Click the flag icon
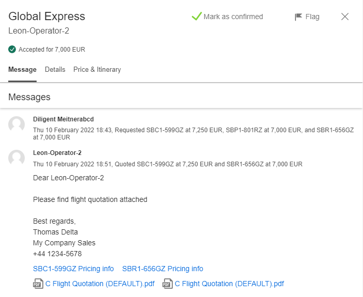The height and width of the screenshot is (297, 363). click(298, 17)
